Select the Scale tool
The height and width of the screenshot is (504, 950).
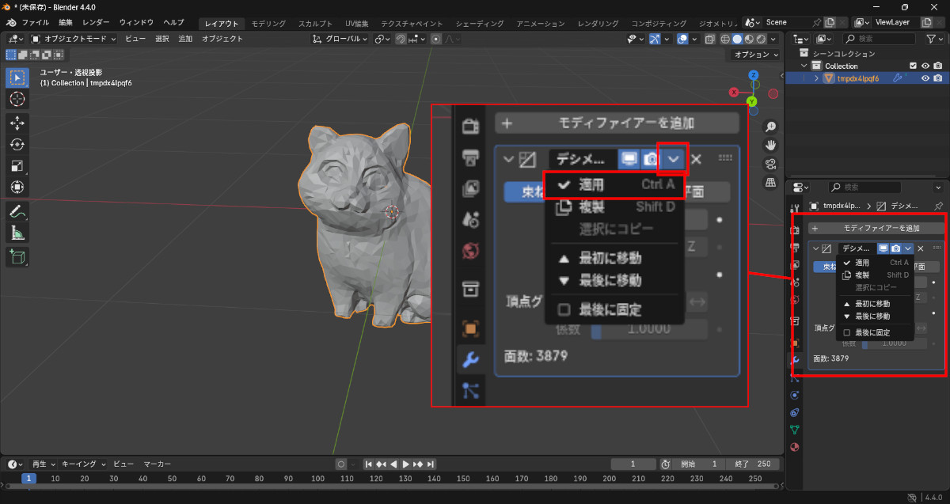click(x=17, y=165)
